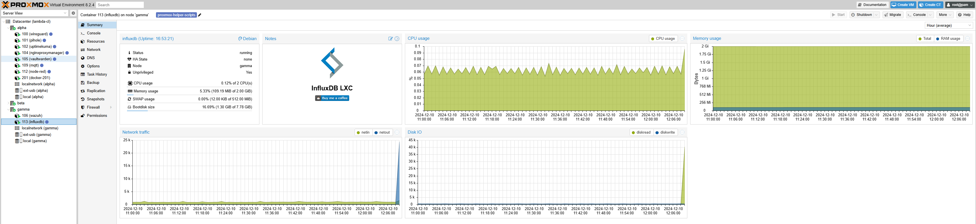Open the Resources menu item
This screenshot has width=976, height=224.
[97, 42]
